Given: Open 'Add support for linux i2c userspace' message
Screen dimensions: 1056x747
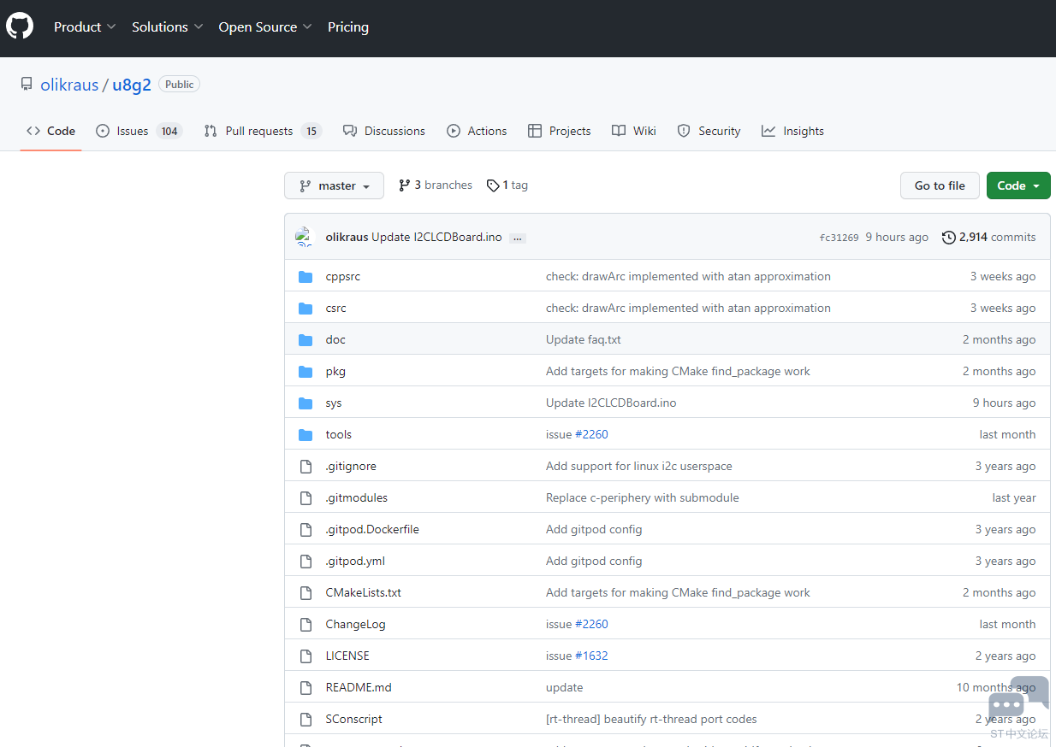Looking at the screenshot, I should point(639,466).
